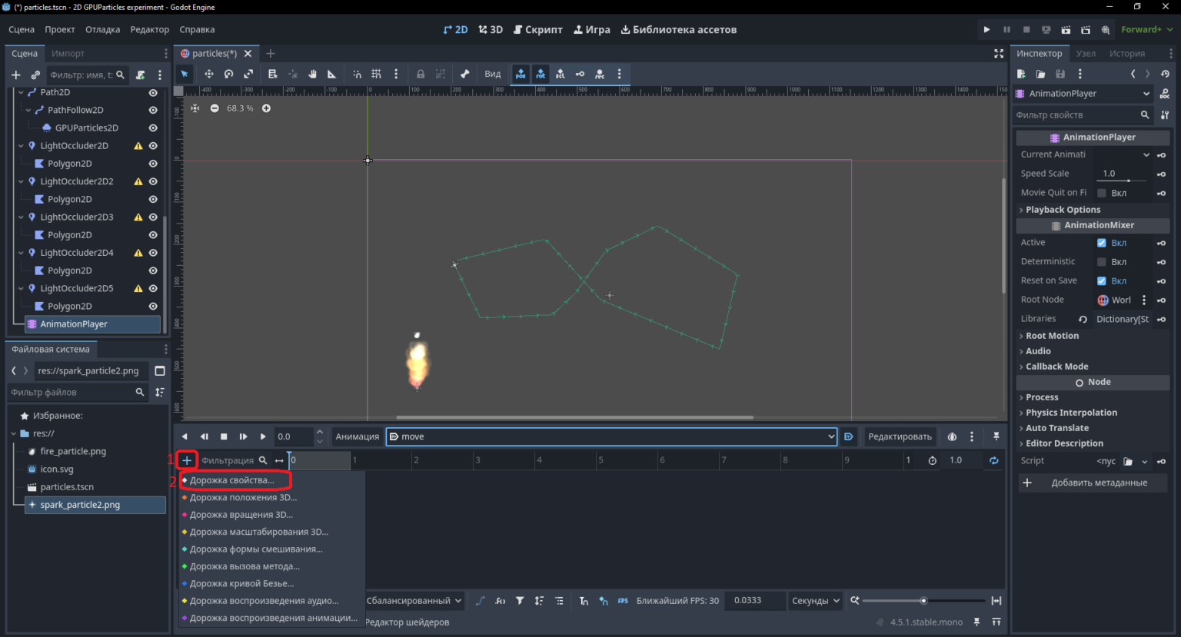Toggle grid snapping icon in viewport toolbar
Image resolution: width=1181 pixels, height=637 pixels.
click(x=376, y=74)
